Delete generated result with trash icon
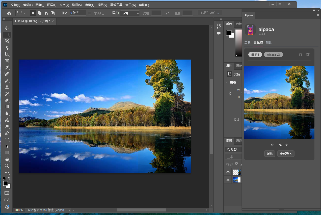 308,55
